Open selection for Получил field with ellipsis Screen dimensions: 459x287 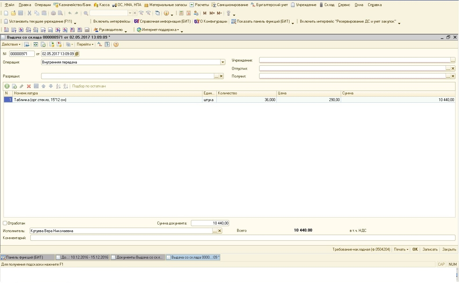[x=448, y=76]
